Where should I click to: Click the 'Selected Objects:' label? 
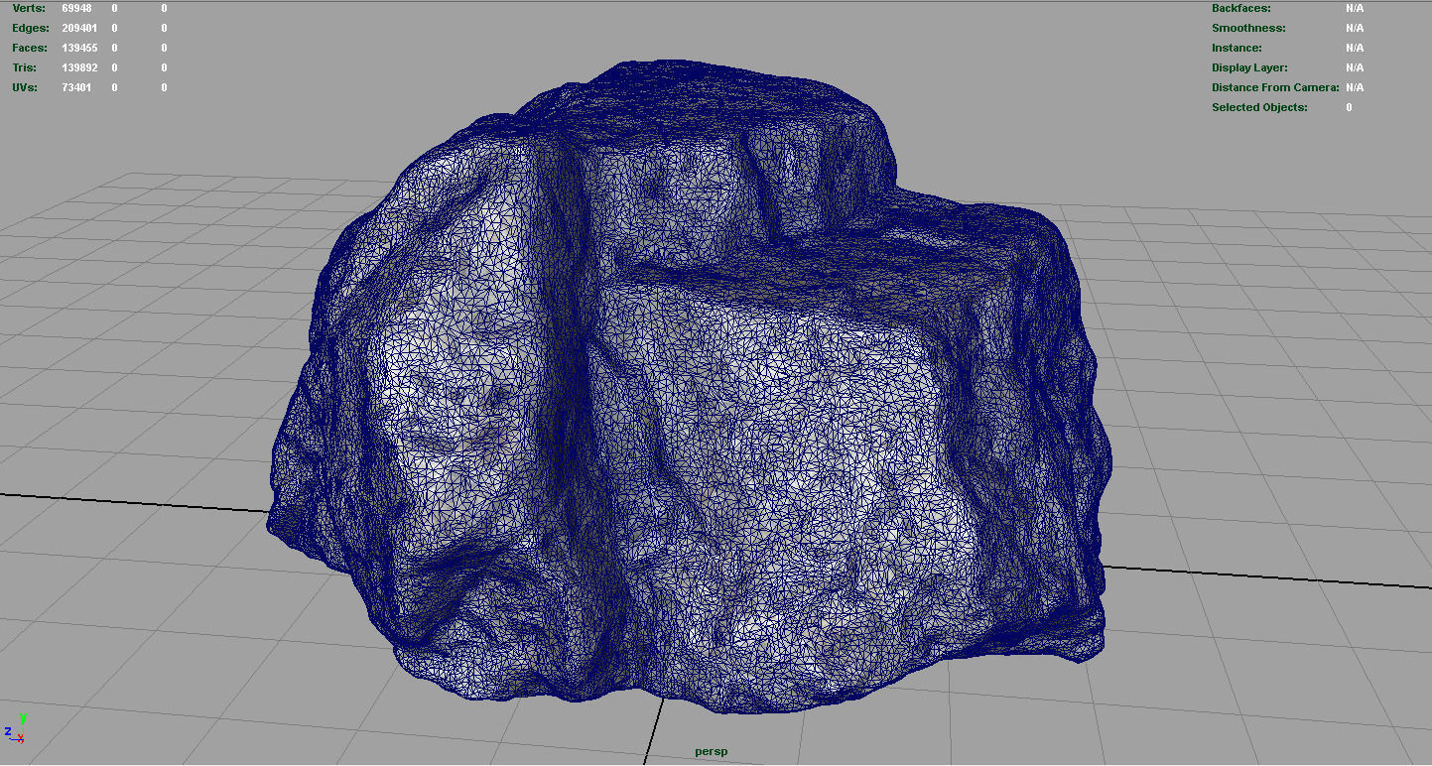[1259, 107]
